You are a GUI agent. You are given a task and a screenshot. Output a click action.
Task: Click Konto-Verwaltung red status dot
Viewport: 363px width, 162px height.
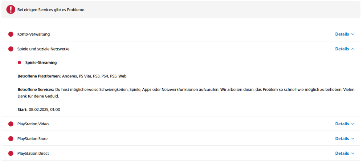click(11, 34)
